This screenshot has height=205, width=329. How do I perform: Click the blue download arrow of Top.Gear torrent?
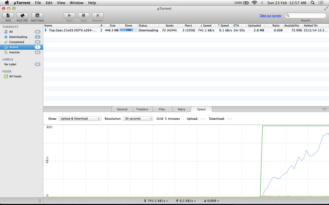point(46,30)
